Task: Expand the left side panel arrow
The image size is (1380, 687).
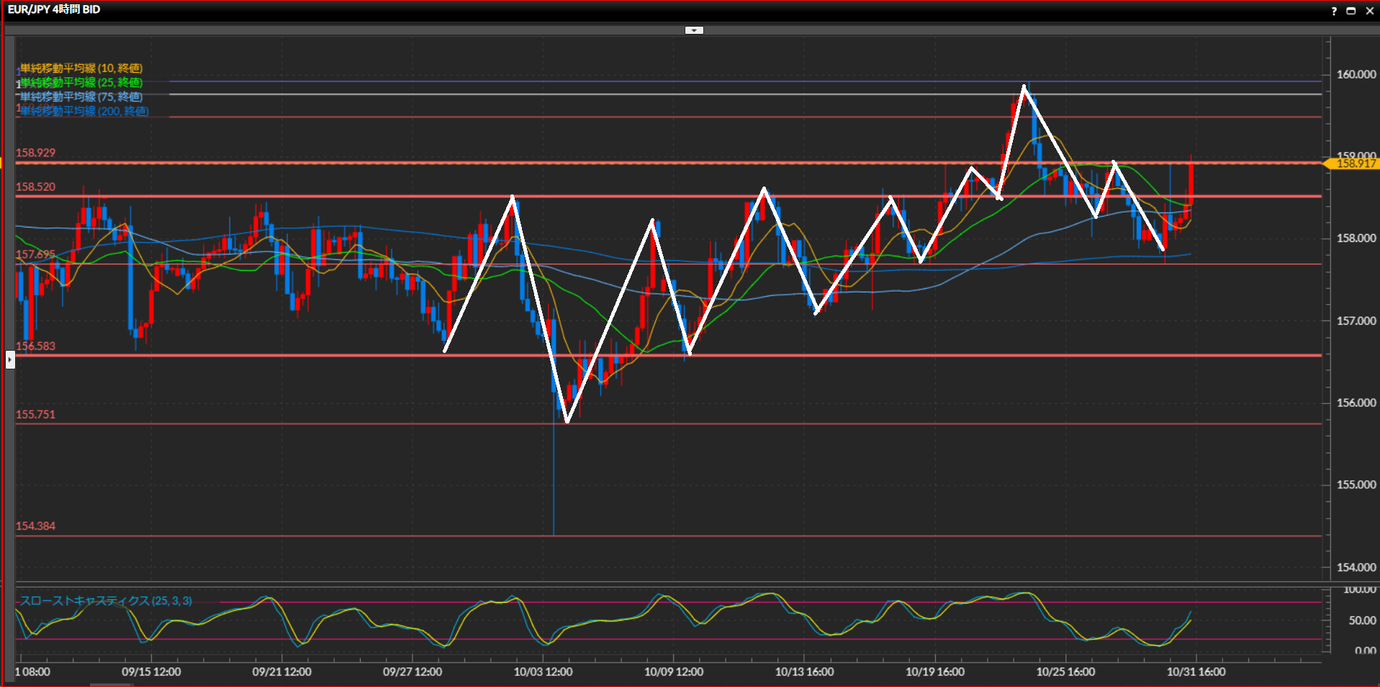Action: (x=10, y=359)
